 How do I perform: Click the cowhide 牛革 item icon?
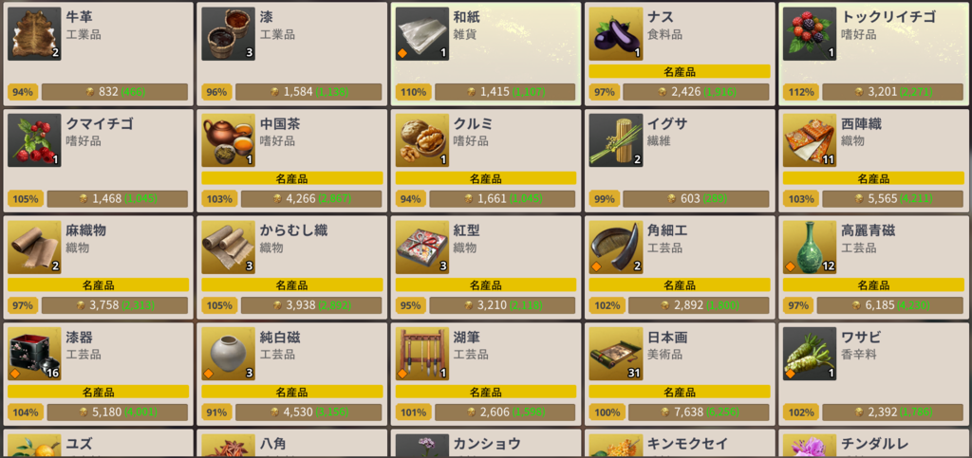pos(34,34)
